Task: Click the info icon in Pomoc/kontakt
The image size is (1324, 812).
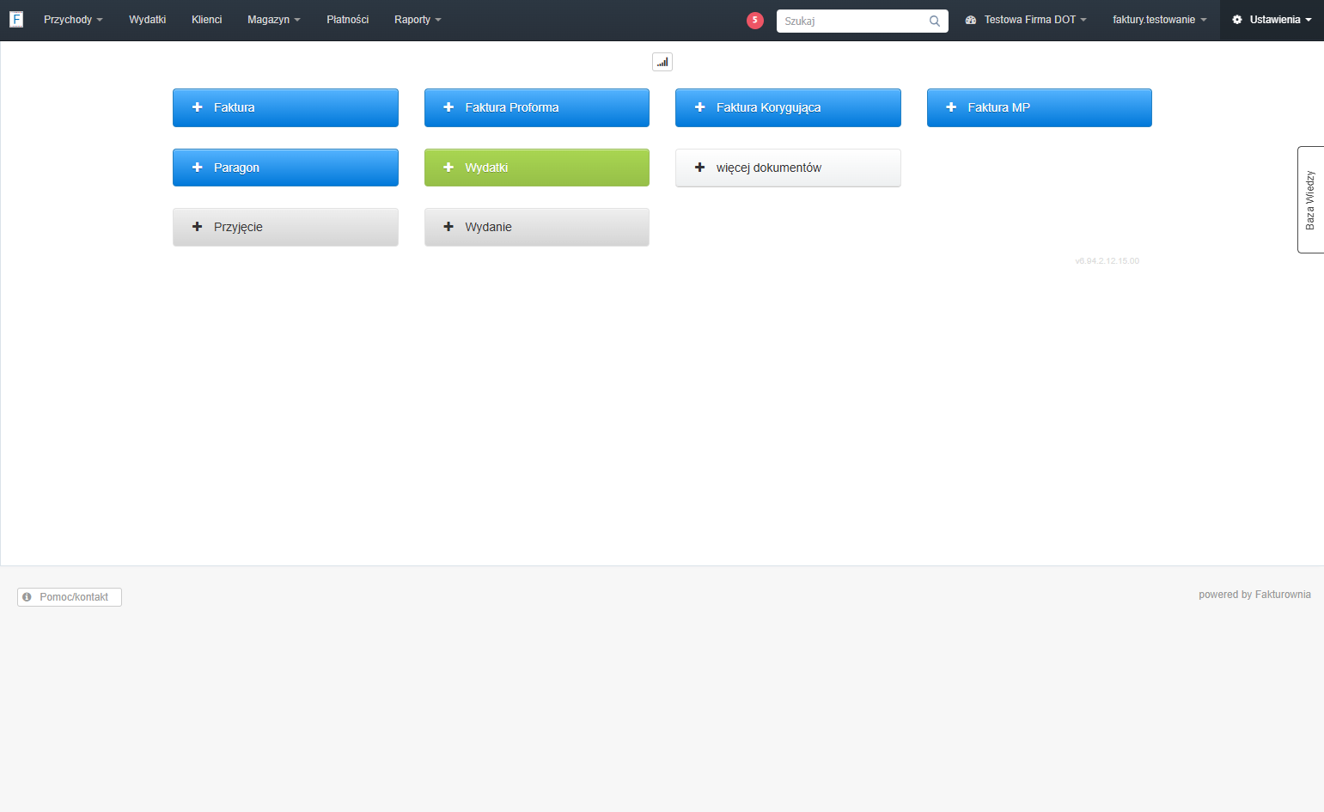Action: point(27,596)
